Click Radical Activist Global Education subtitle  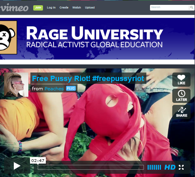94,45
